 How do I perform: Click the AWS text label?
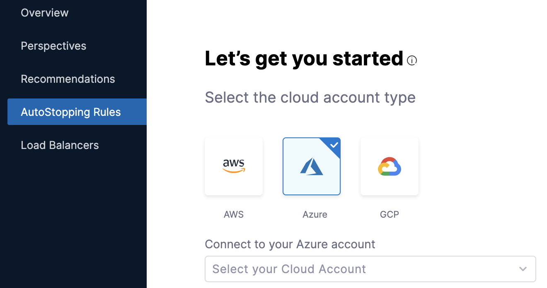(x=234, y=214)
